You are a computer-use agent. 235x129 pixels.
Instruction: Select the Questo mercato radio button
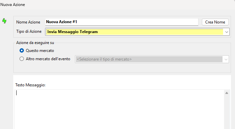point(22,51)
